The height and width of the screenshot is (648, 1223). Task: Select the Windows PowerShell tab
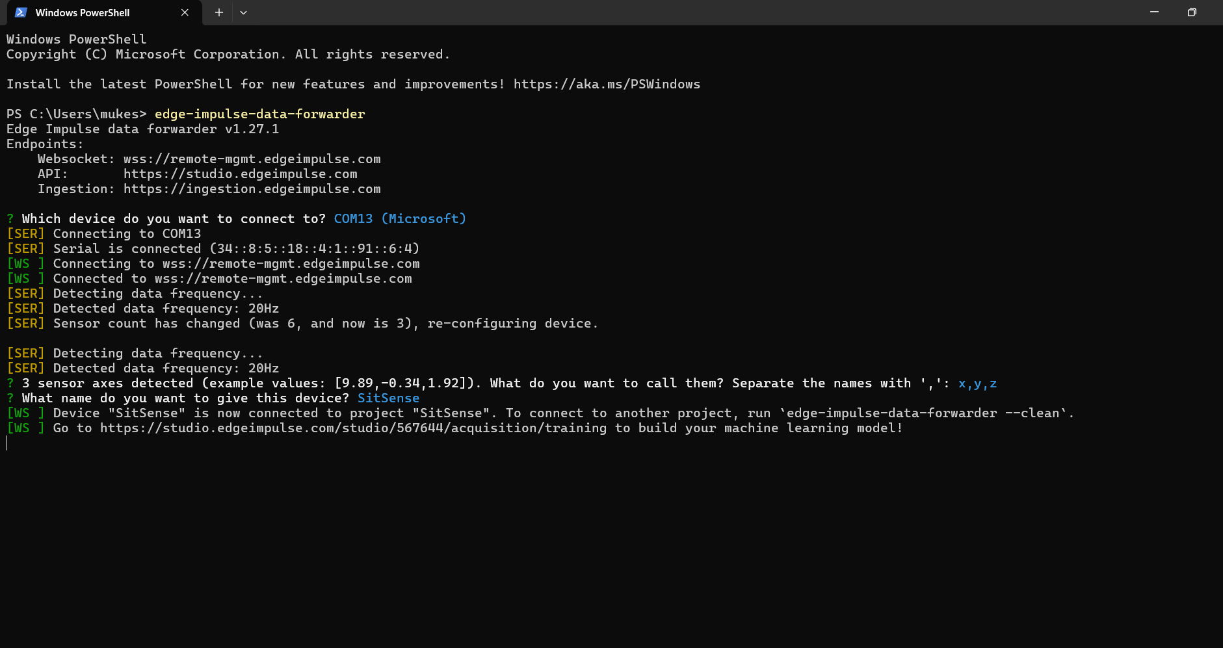104,12
